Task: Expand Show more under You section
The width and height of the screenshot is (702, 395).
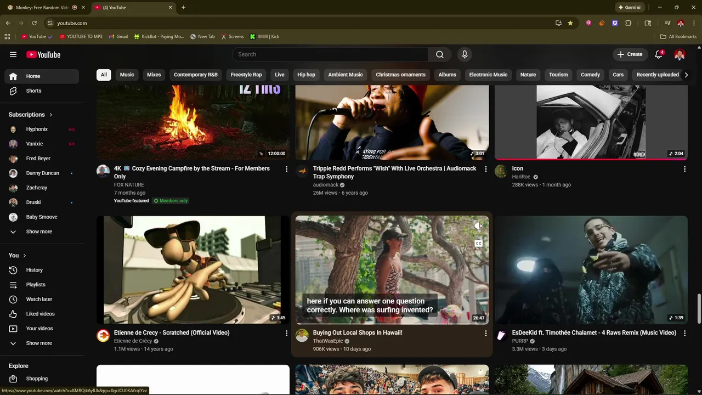Action: 42,343
